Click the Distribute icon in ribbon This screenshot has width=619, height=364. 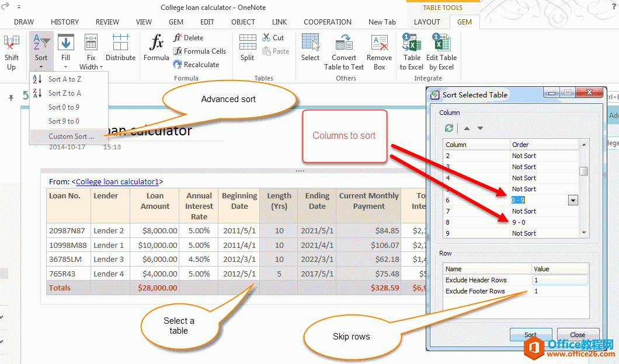tap(120, 43)
